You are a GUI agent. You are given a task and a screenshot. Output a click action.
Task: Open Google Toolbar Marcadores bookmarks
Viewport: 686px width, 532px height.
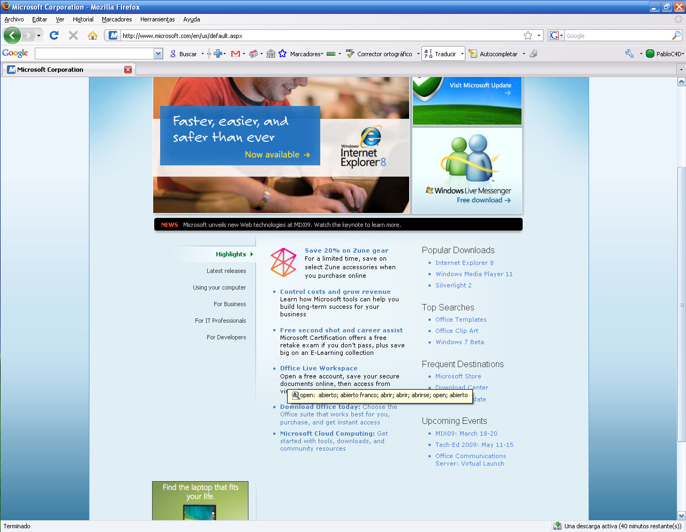pyautogui.click(x=301, y=54)
